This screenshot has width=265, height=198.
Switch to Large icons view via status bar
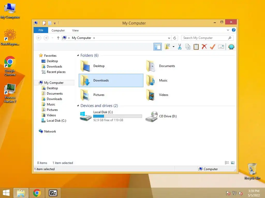(233, 163)
